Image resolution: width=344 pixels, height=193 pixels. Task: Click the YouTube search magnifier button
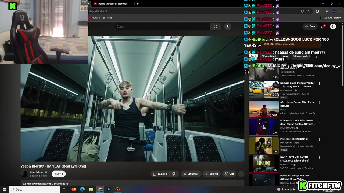215,27
